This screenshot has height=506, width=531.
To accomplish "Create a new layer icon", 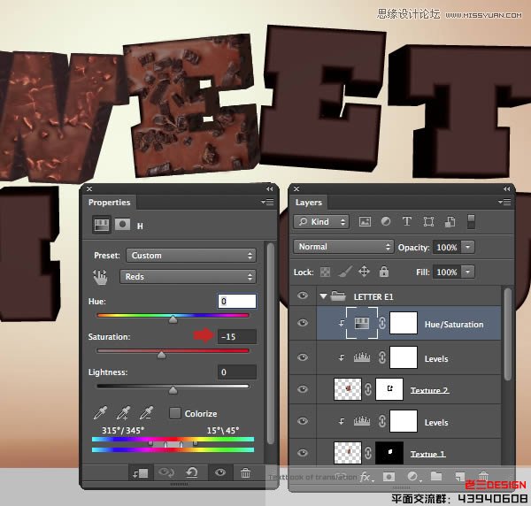I will (x=460, y=477).
